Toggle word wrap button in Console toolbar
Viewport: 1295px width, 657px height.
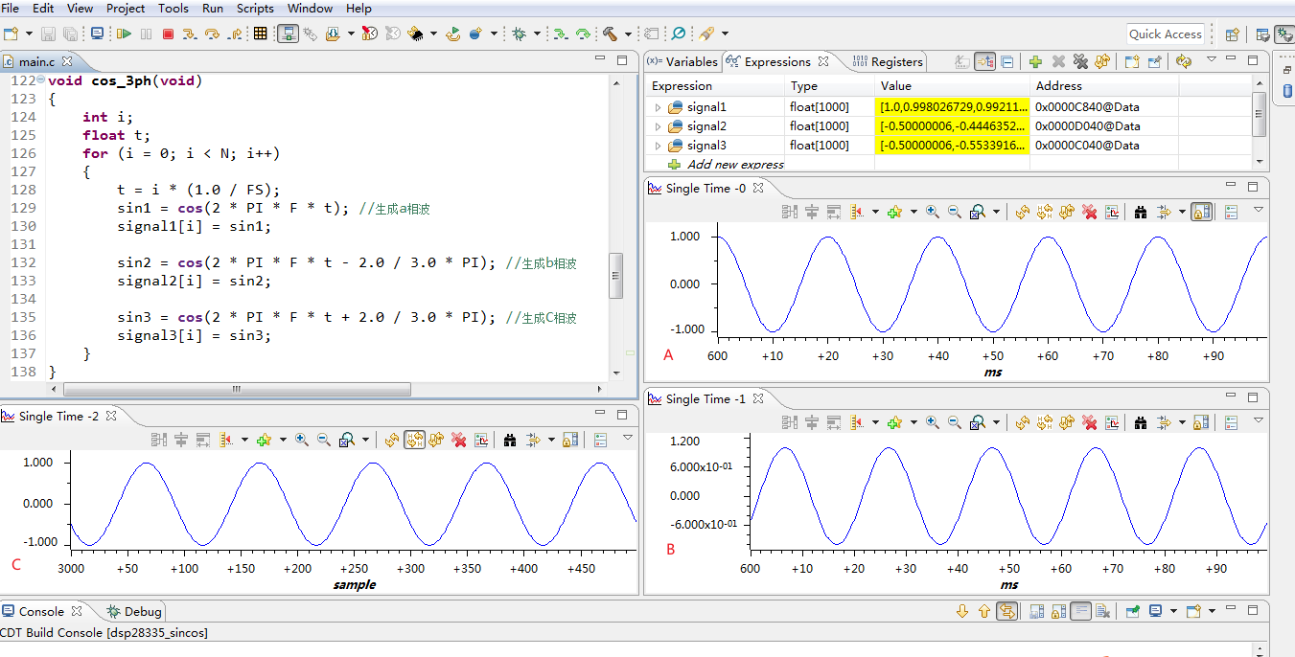pos(1081,611)
